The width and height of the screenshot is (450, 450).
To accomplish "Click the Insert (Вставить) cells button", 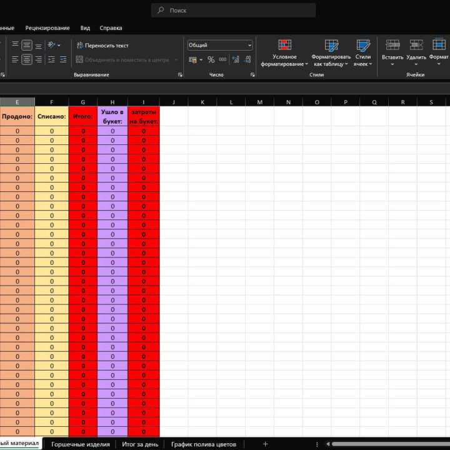I will [392, 52].
